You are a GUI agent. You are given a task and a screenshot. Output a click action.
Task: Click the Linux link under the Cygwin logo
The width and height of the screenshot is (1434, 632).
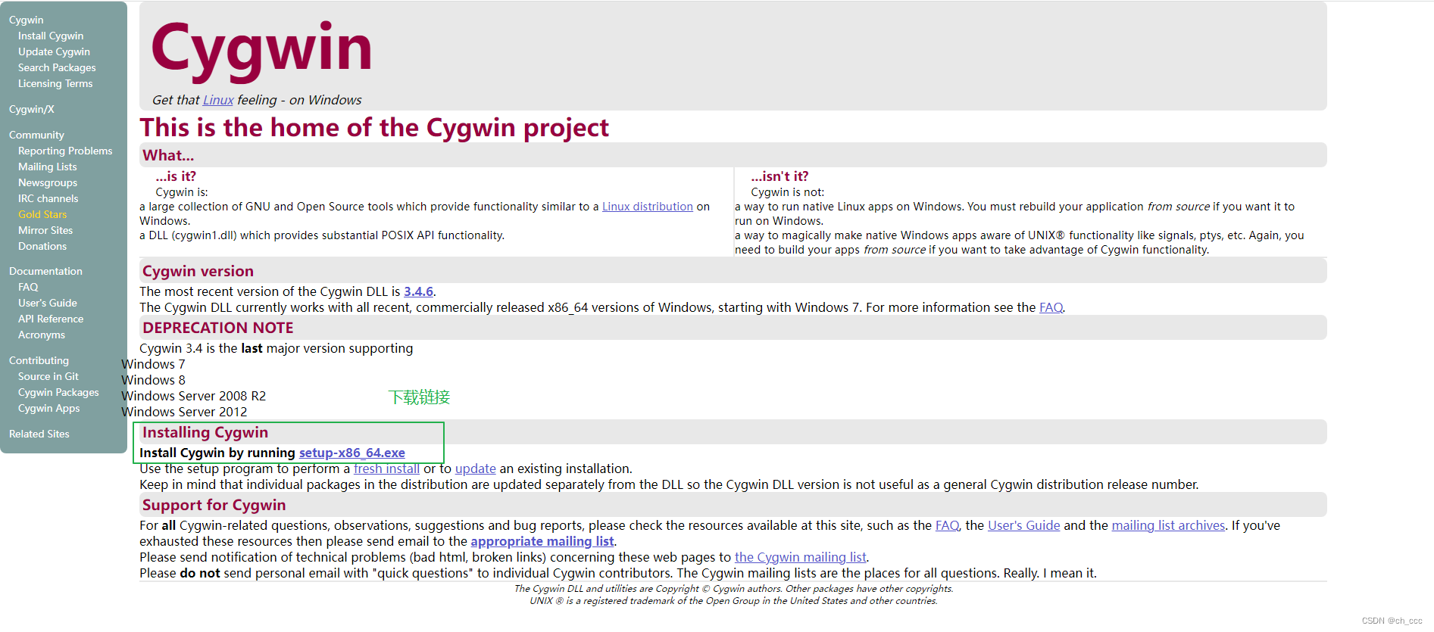point(218,100)
